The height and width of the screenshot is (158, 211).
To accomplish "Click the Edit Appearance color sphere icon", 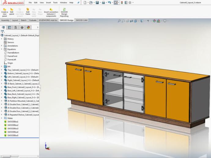I will 154,21.
